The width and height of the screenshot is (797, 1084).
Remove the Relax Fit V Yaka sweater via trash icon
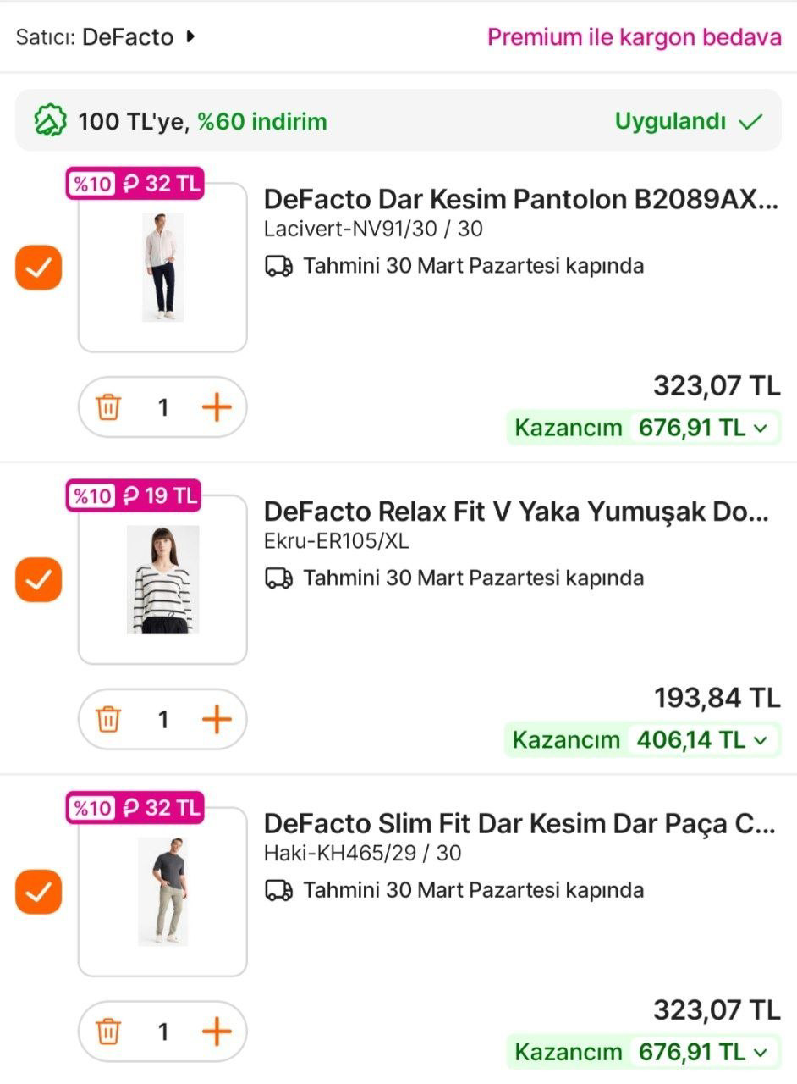[108, 720]
